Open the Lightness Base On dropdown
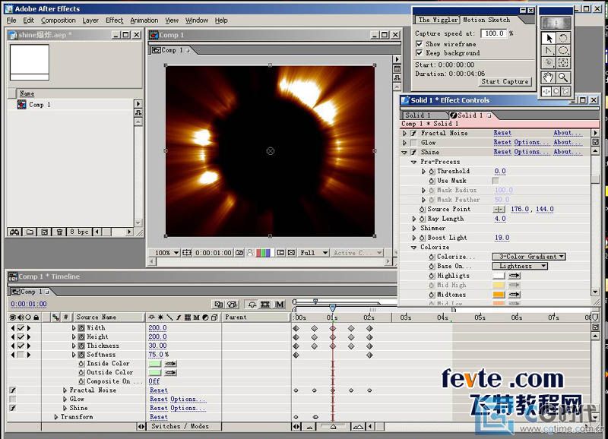The image size is (608, 439). pyautogui.click(x=520, y=266)
